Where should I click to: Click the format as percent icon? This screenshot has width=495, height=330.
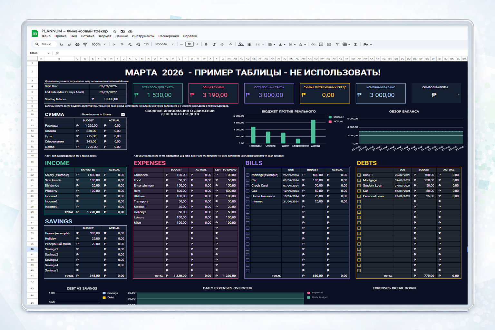coord(122,44)
